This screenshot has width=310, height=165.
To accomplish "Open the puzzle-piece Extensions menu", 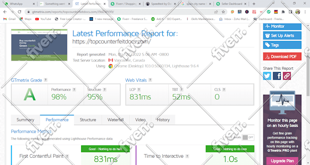I will (283, 12).
